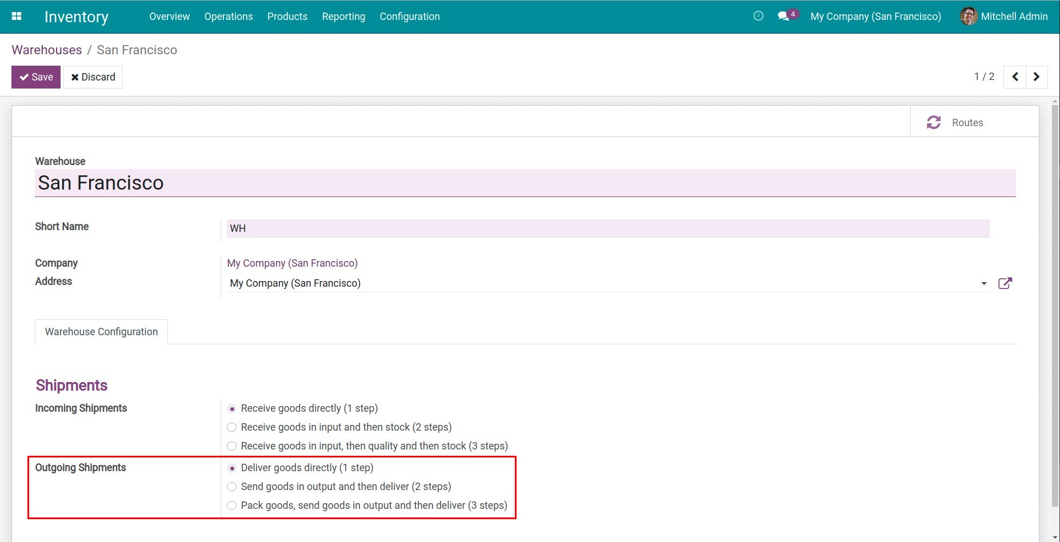Save the warehouse changes
The image size is (1060, 542).
(x=36, y=77)
